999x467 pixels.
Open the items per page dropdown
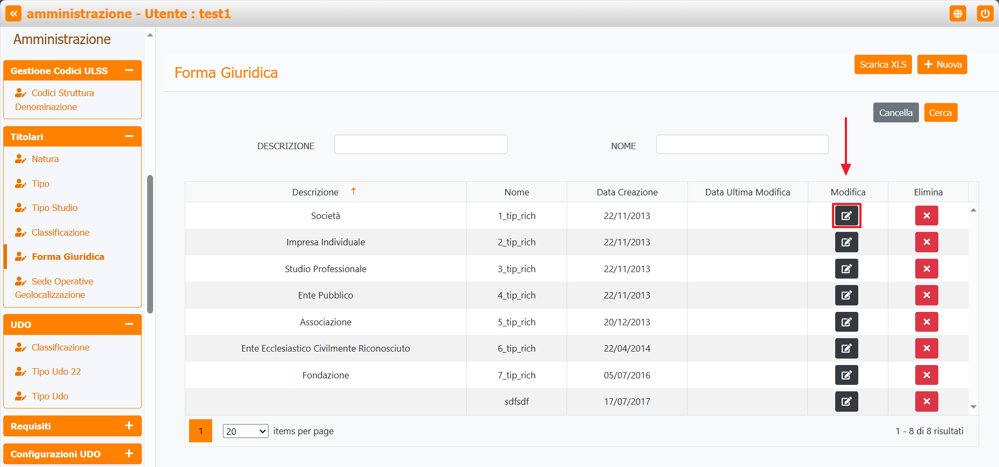point(245,431)
